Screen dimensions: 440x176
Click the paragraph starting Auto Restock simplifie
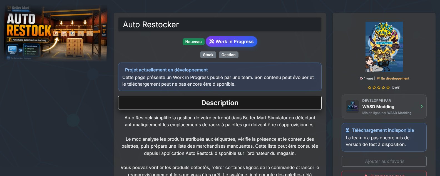(x=220, y=121)
